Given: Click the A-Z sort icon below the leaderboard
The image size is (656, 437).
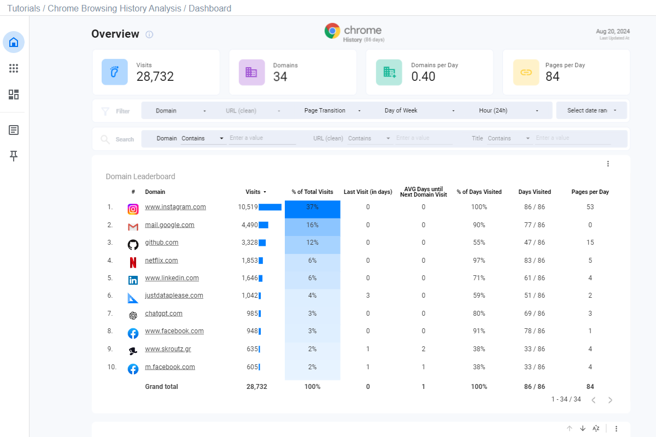Looking at the screenshot, I should tap(595, 428).
